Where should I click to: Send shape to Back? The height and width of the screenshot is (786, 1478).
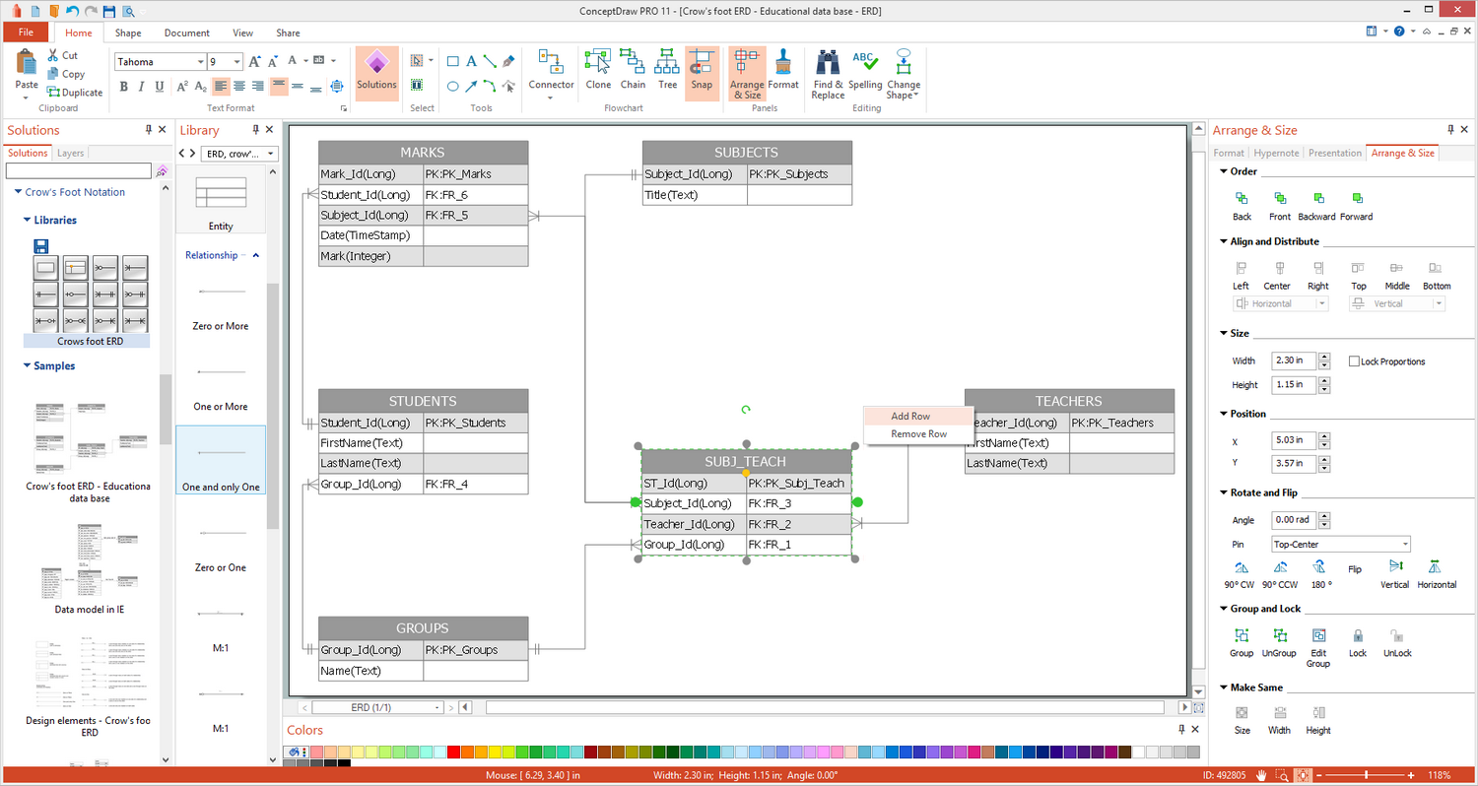(1242, 206)
